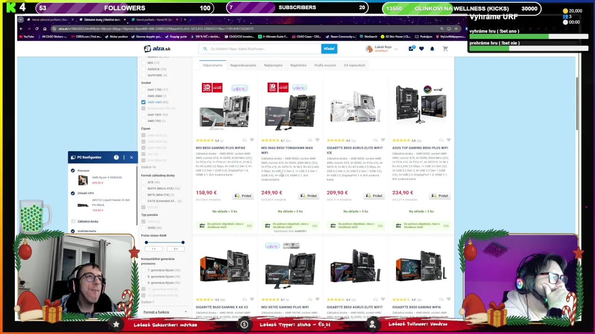
Task: Select the Podľa recenzií sorting tab
Action: (x=325, y=65)
